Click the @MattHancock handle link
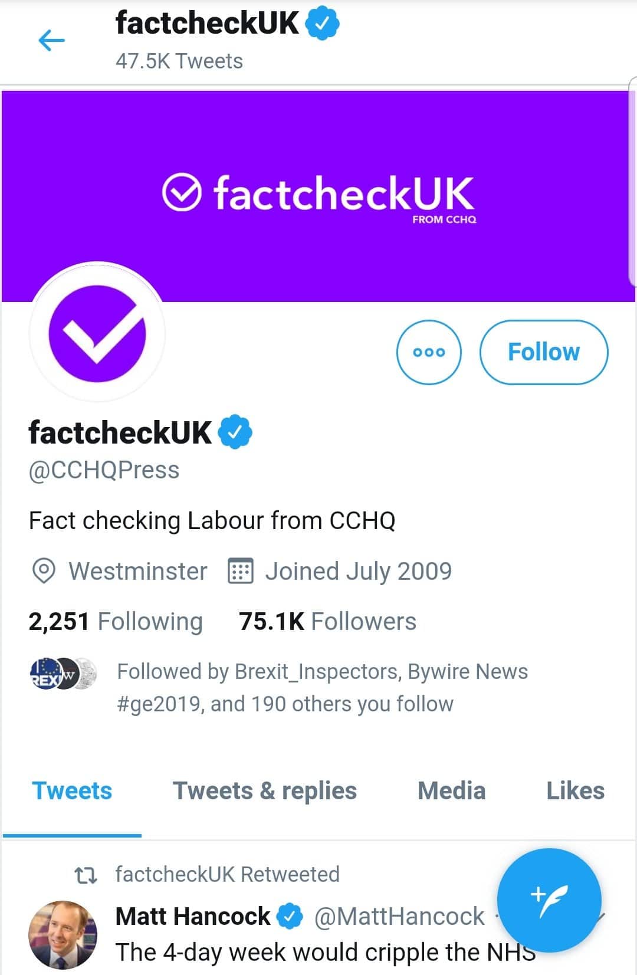 click(x=396, y=915)
